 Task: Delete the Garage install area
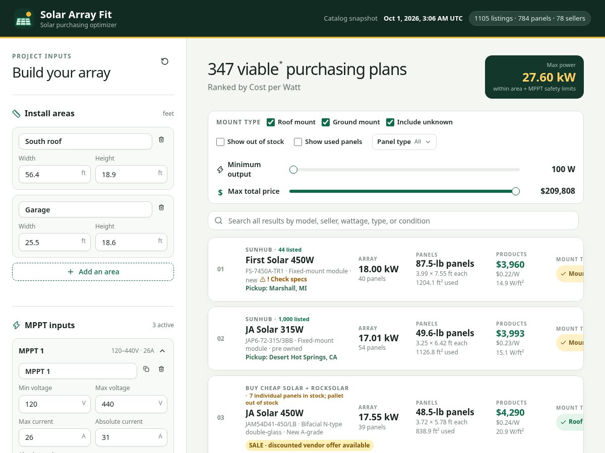coord(161,207)
